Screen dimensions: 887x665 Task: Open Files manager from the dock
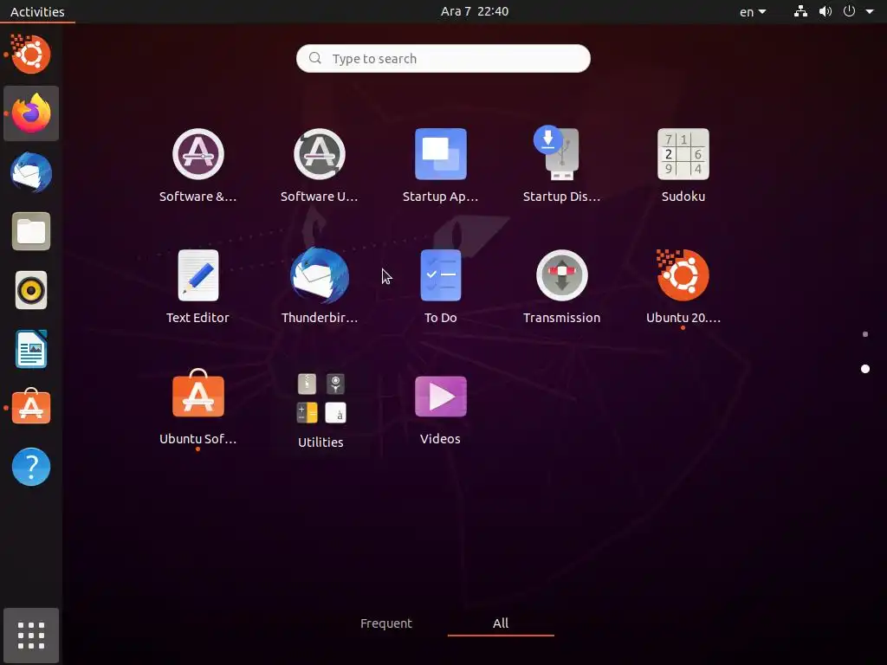[31, 231]
